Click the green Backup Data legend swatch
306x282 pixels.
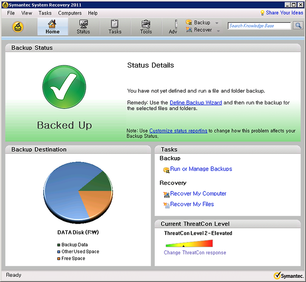(59, 245)
